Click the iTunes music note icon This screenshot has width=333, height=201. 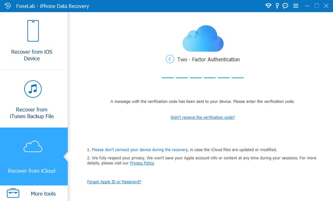point(33,89)
